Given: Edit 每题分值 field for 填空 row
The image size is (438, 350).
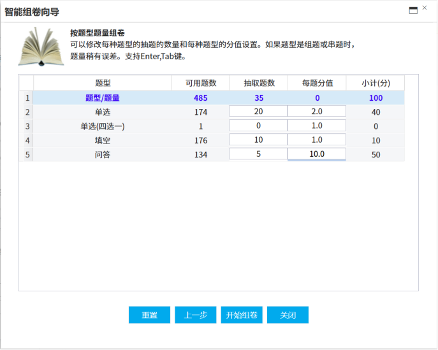Looking at the screenshot, I should pyautogui.click(x=317, y=140).
